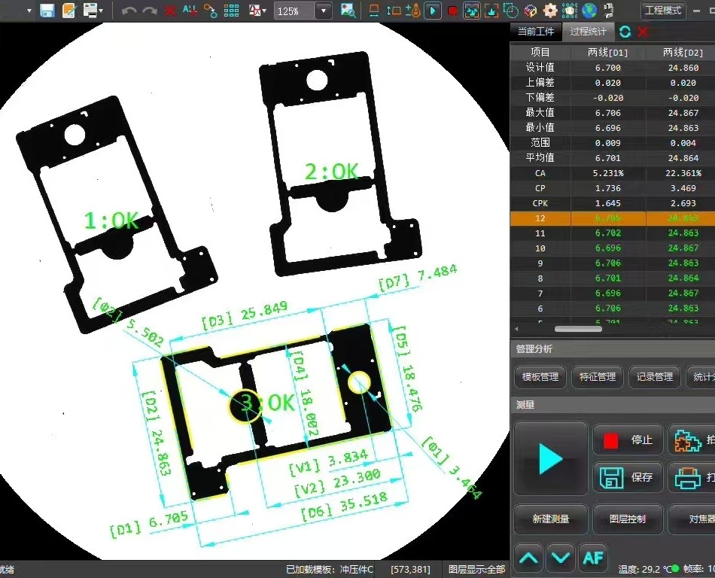Click the [D3] 25.849 dimension label
The width and height of the screenshot is (715, 578).
[245, 315]
